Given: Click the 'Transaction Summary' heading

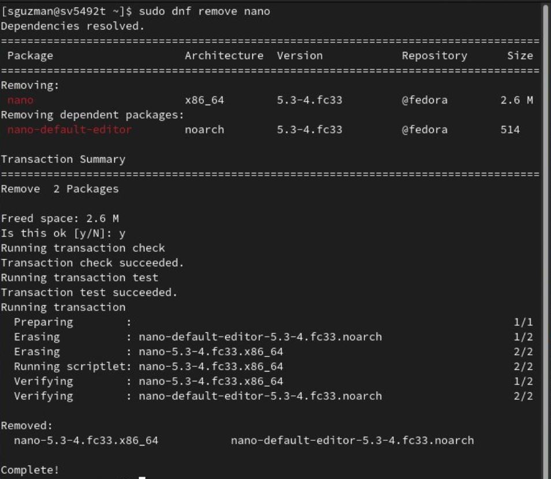Looking at the screenshot, I should 63,159.
